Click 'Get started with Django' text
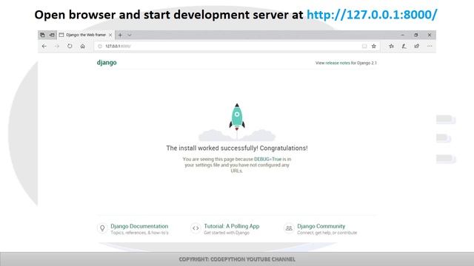The width and height of the screenshot is (474, 266). 227,233
